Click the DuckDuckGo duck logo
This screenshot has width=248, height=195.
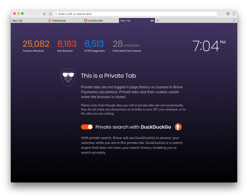178,127
